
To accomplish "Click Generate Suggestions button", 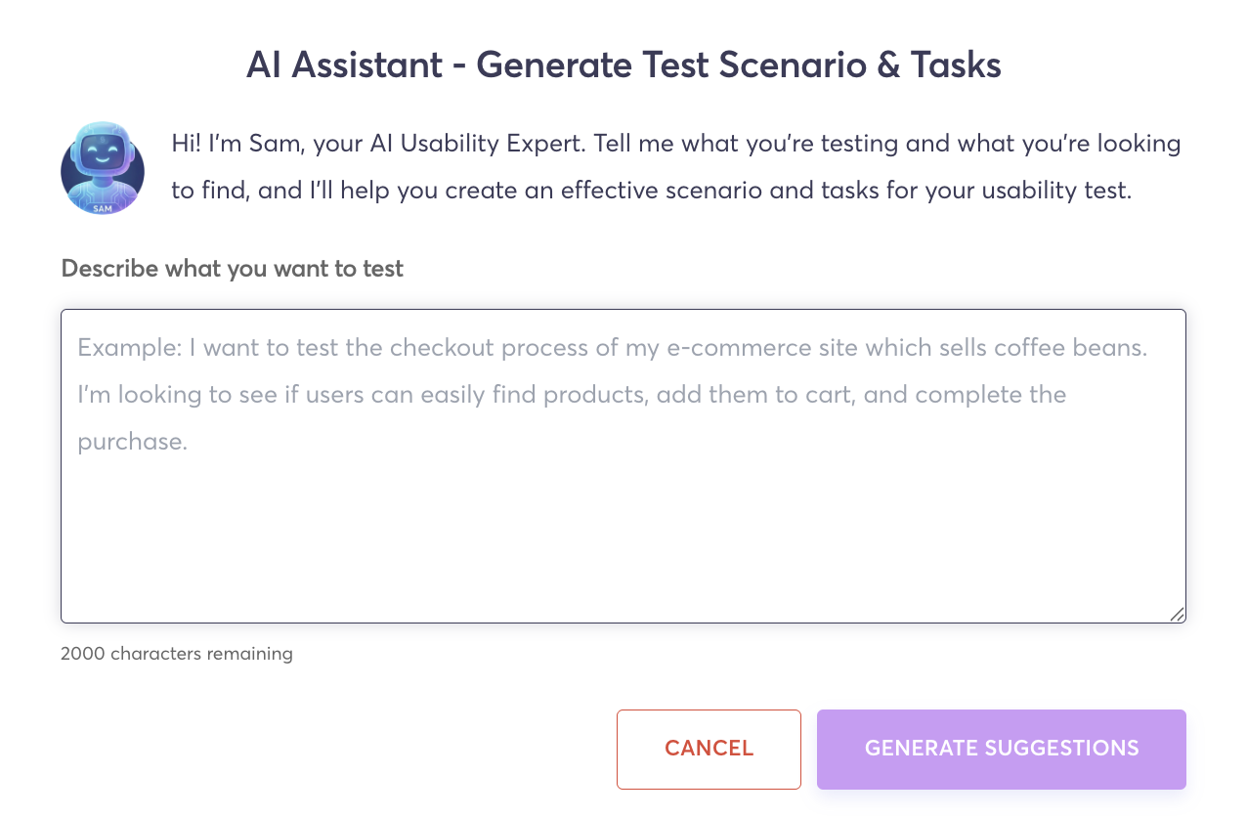I will (x=1001, y=749).
